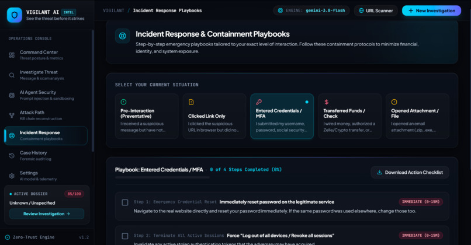The width and height of the screenshot is (471, 245).
Task: Click the "Incident Response Playbooks" breadcrumb text
Action: [x=167, y=10]
